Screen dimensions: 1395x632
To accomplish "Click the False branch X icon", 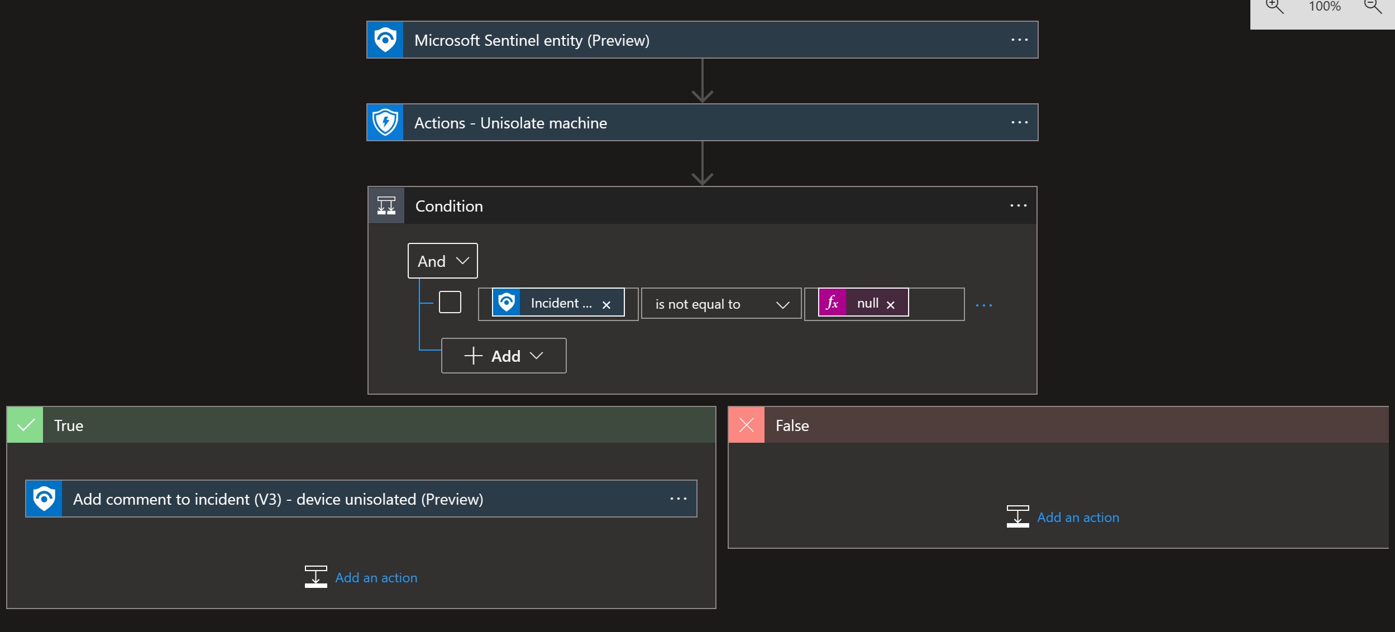I will (747, 425).
